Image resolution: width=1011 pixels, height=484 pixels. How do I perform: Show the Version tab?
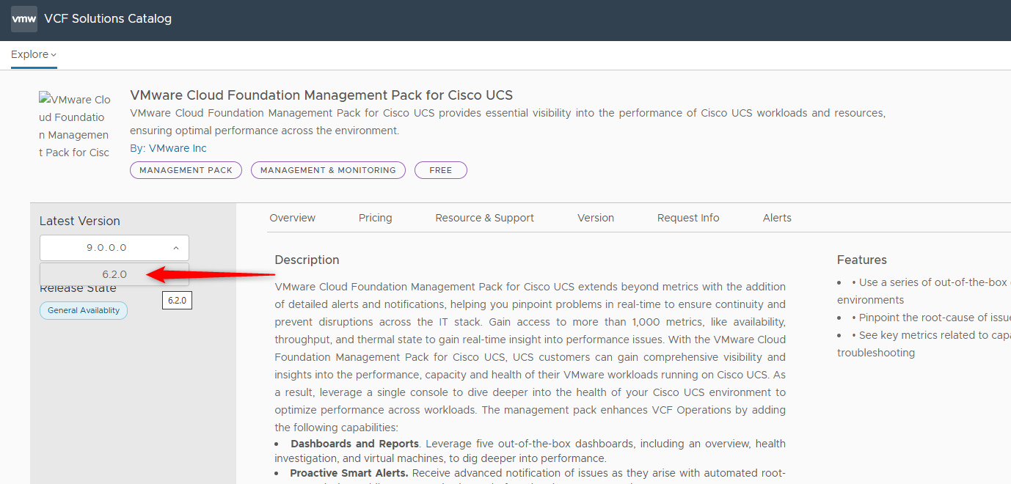point(595,218)
